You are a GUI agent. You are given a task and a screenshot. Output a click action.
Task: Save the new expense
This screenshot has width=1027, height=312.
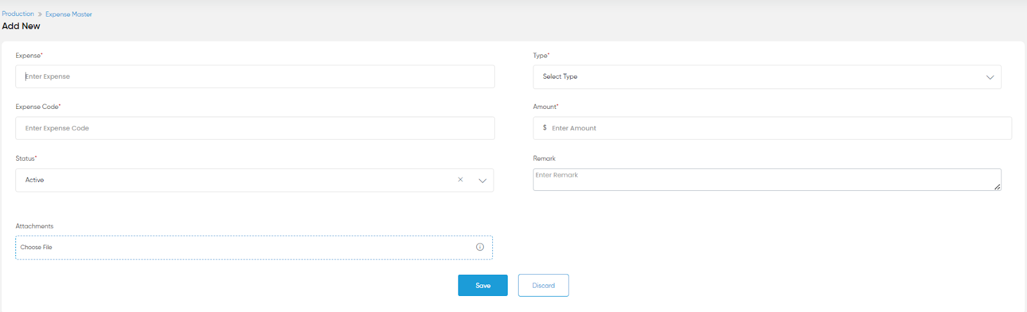click(483, 286)
